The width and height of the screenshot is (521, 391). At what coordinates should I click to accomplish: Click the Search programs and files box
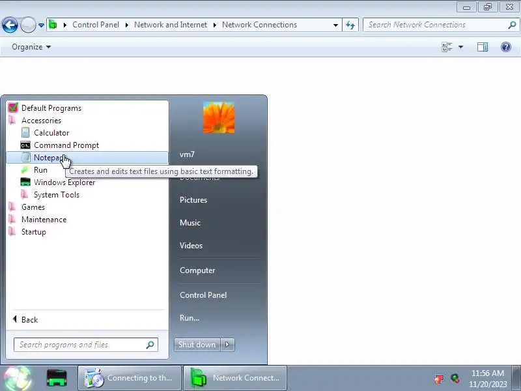pos(86,345)
